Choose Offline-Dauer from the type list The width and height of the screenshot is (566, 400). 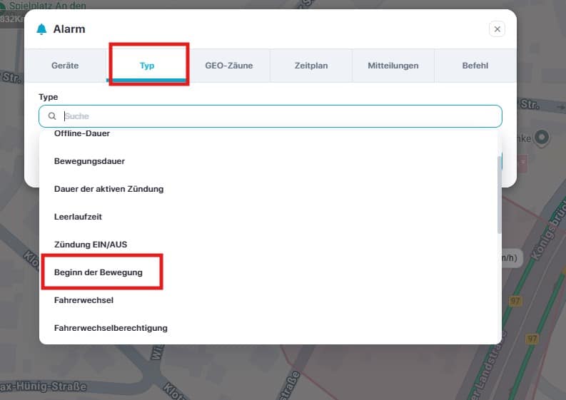point(82,134)
